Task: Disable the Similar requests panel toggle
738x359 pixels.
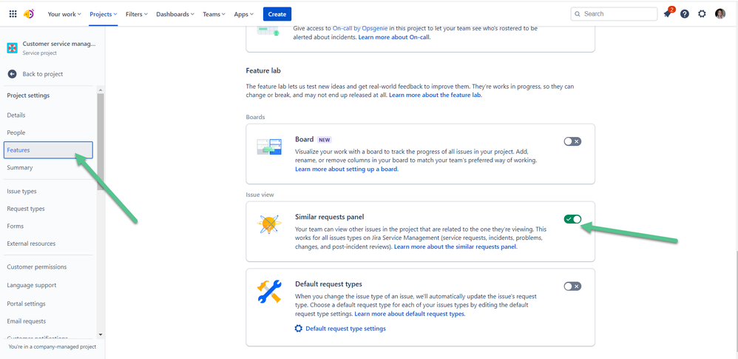Action: coord(572,218)
